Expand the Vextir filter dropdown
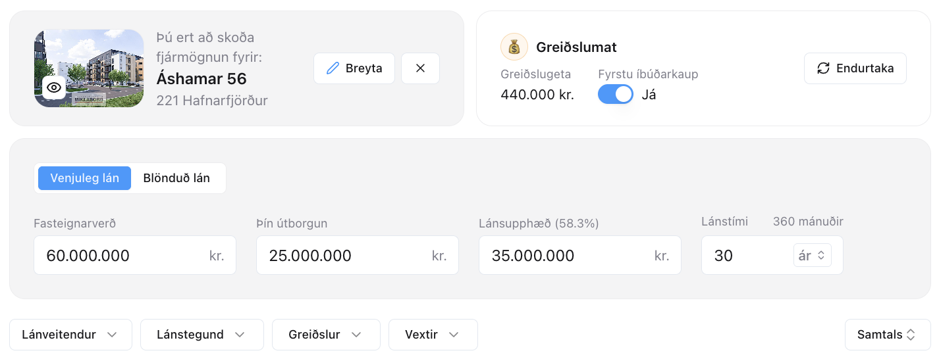The width and height of the screenshot is (939, 359). [433, 335]
